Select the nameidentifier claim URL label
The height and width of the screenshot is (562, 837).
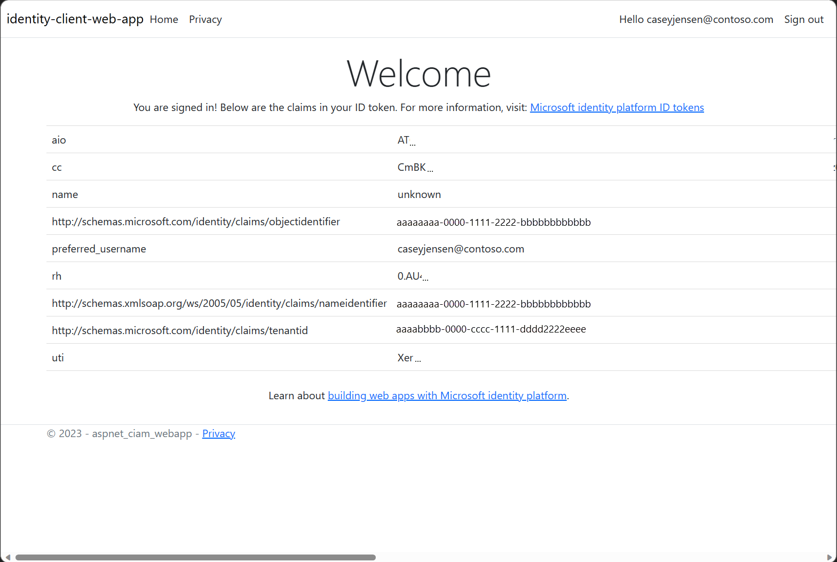219,303
